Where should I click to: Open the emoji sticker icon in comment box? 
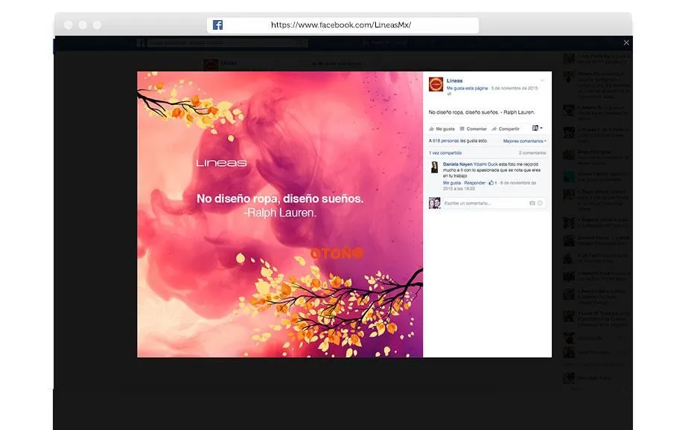point(540,203)
